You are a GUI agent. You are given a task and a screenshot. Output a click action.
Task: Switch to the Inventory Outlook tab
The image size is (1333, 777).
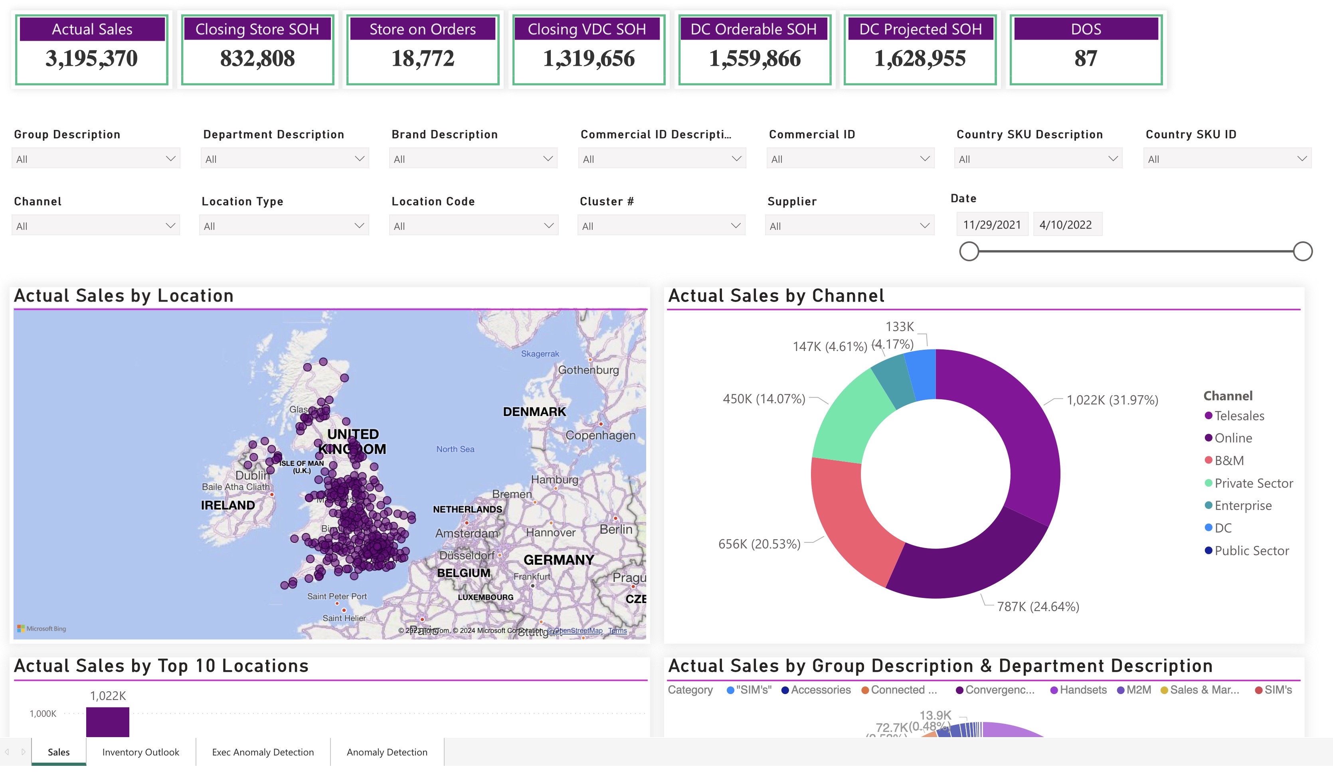tap(141, 751)
